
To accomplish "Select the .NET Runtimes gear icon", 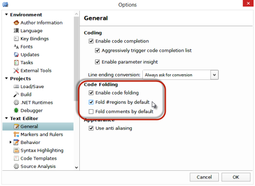I will point(16,102).
